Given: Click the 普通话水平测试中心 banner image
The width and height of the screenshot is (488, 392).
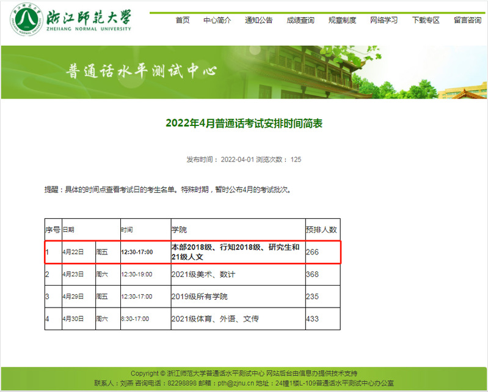Looking at the screenshot, I should click(244, 72).
